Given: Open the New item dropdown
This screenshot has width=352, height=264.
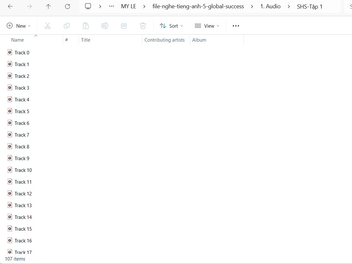Looking at the screenshot, I should (19, 26).
